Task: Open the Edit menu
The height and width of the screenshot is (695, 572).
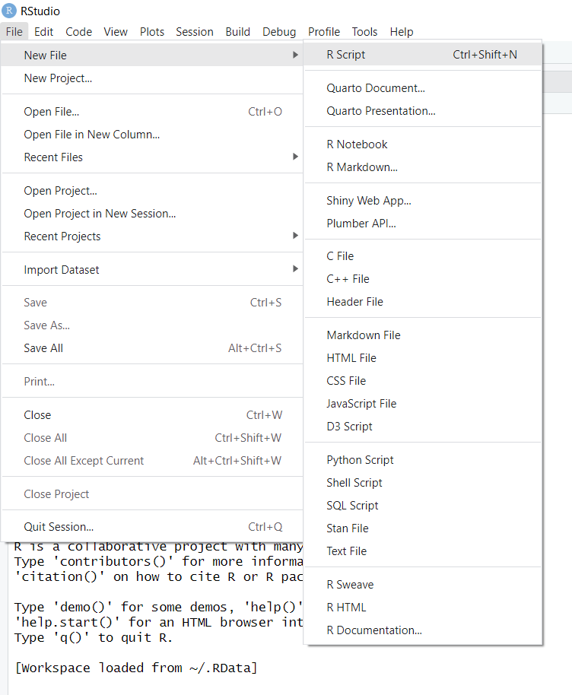Action: [43, 32]
